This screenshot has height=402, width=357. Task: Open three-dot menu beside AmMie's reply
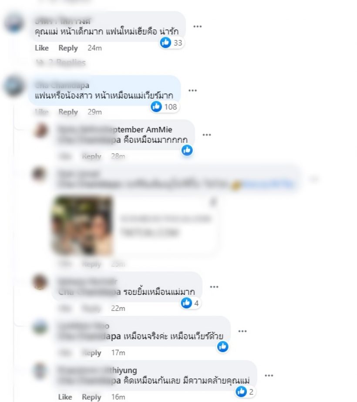[x=206, y=135]
